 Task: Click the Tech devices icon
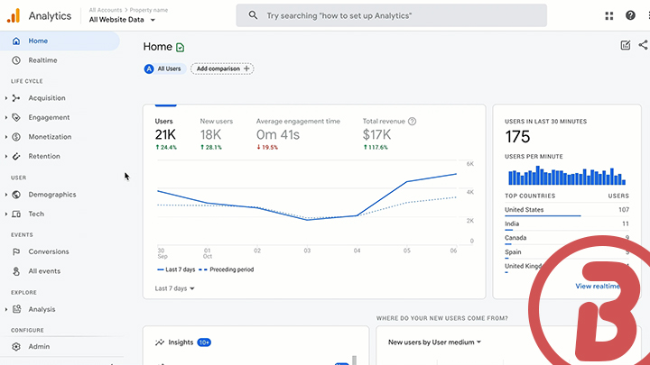16,214
